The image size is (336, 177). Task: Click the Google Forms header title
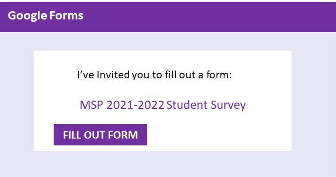point(46,16)
